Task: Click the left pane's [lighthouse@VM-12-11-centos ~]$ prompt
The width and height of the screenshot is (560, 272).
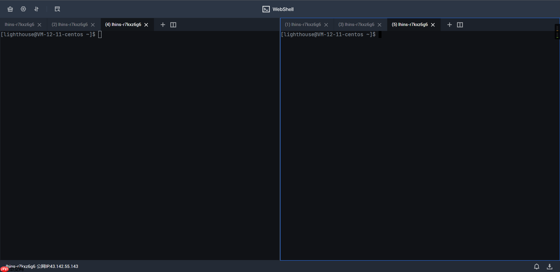Action: pos(48,34)
